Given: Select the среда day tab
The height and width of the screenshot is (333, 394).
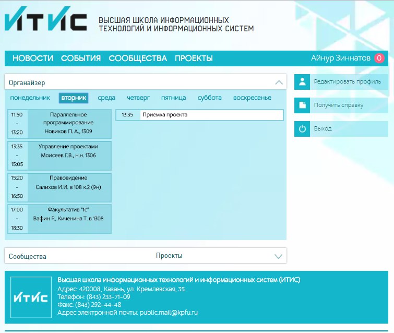Looking at the screenshot, I should click(x=106, y=98).
